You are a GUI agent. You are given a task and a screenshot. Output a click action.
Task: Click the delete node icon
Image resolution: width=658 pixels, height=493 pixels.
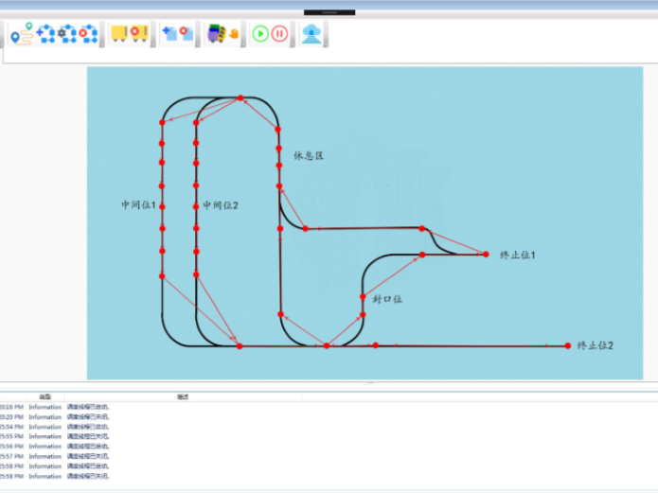coord(88,33)
